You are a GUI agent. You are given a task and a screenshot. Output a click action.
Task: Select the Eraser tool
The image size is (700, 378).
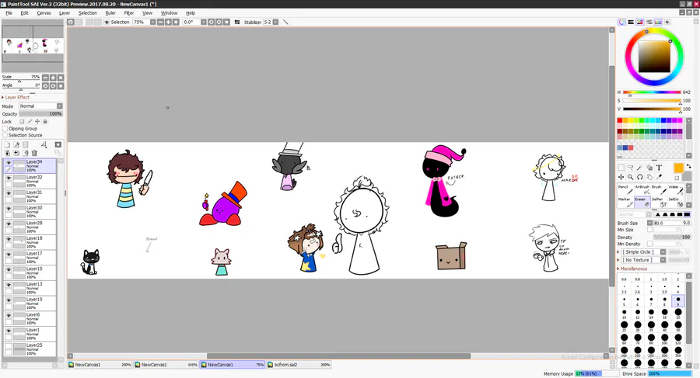642,202
